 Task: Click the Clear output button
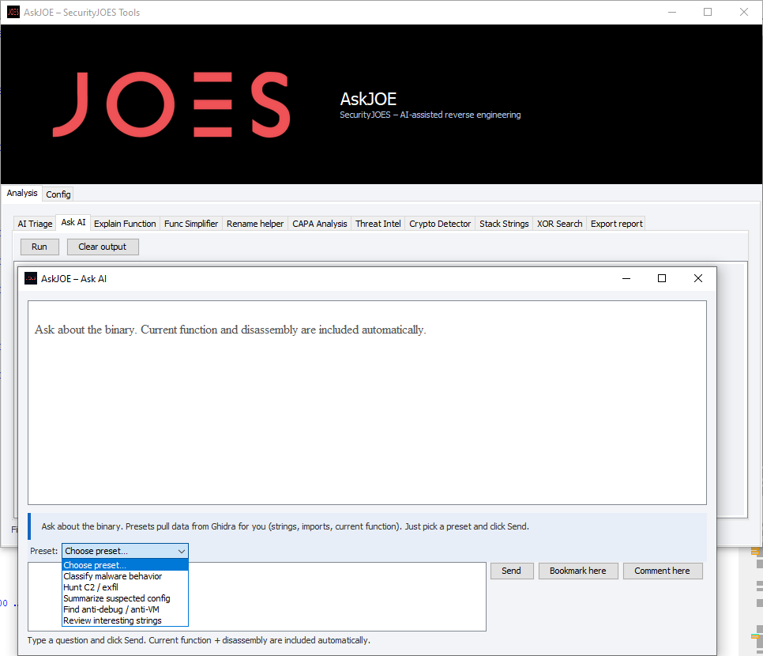(102, 247)
